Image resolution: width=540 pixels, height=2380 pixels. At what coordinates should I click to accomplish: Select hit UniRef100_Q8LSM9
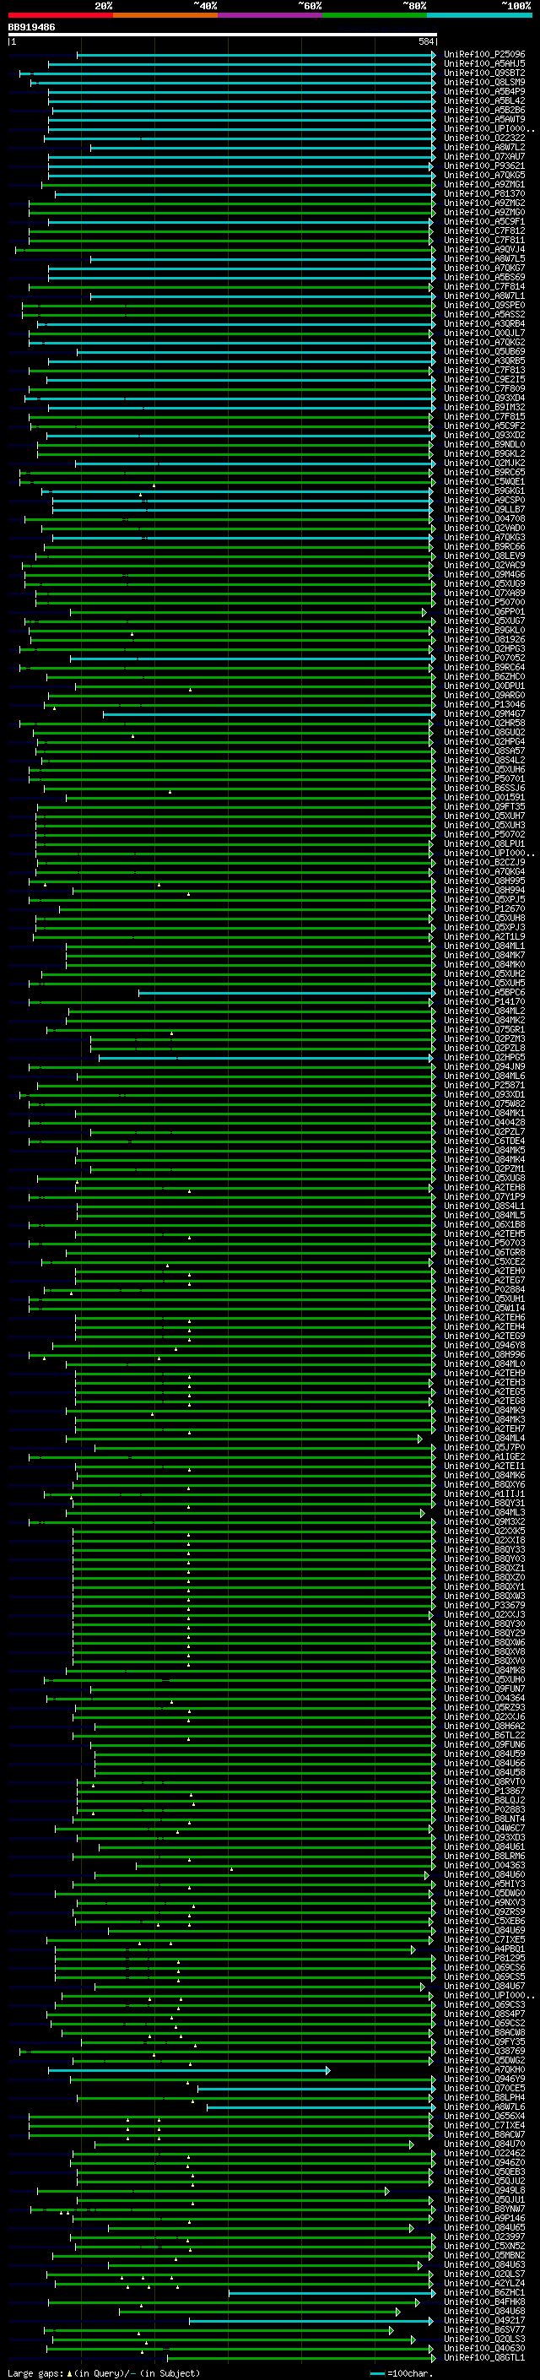tap(483, 82)
